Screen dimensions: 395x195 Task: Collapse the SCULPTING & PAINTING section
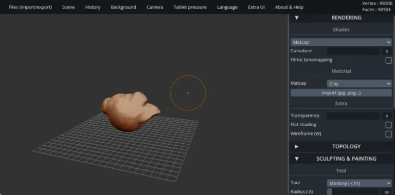point(342,159)
